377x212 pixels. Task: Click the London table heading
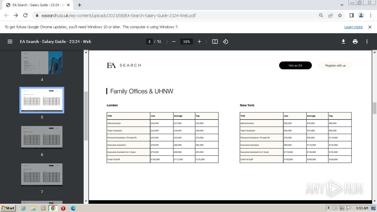click(112, 105)
